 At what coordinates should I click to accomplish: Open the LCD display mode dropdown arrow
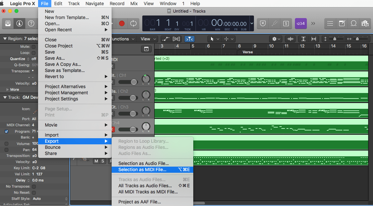252,23
